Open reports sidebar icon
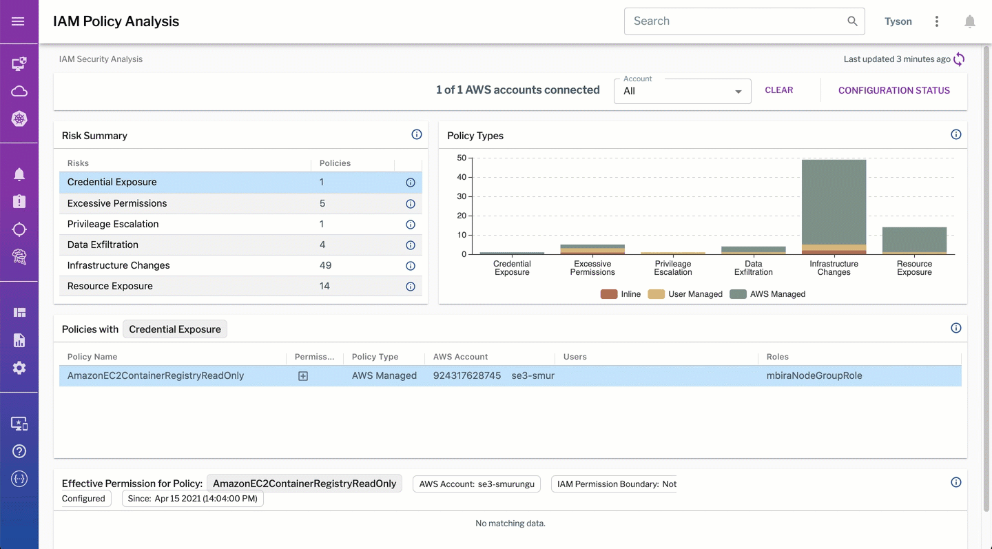The height and width of the screenshot is (549, 992). pyautogui.click(x=19, y=340)
